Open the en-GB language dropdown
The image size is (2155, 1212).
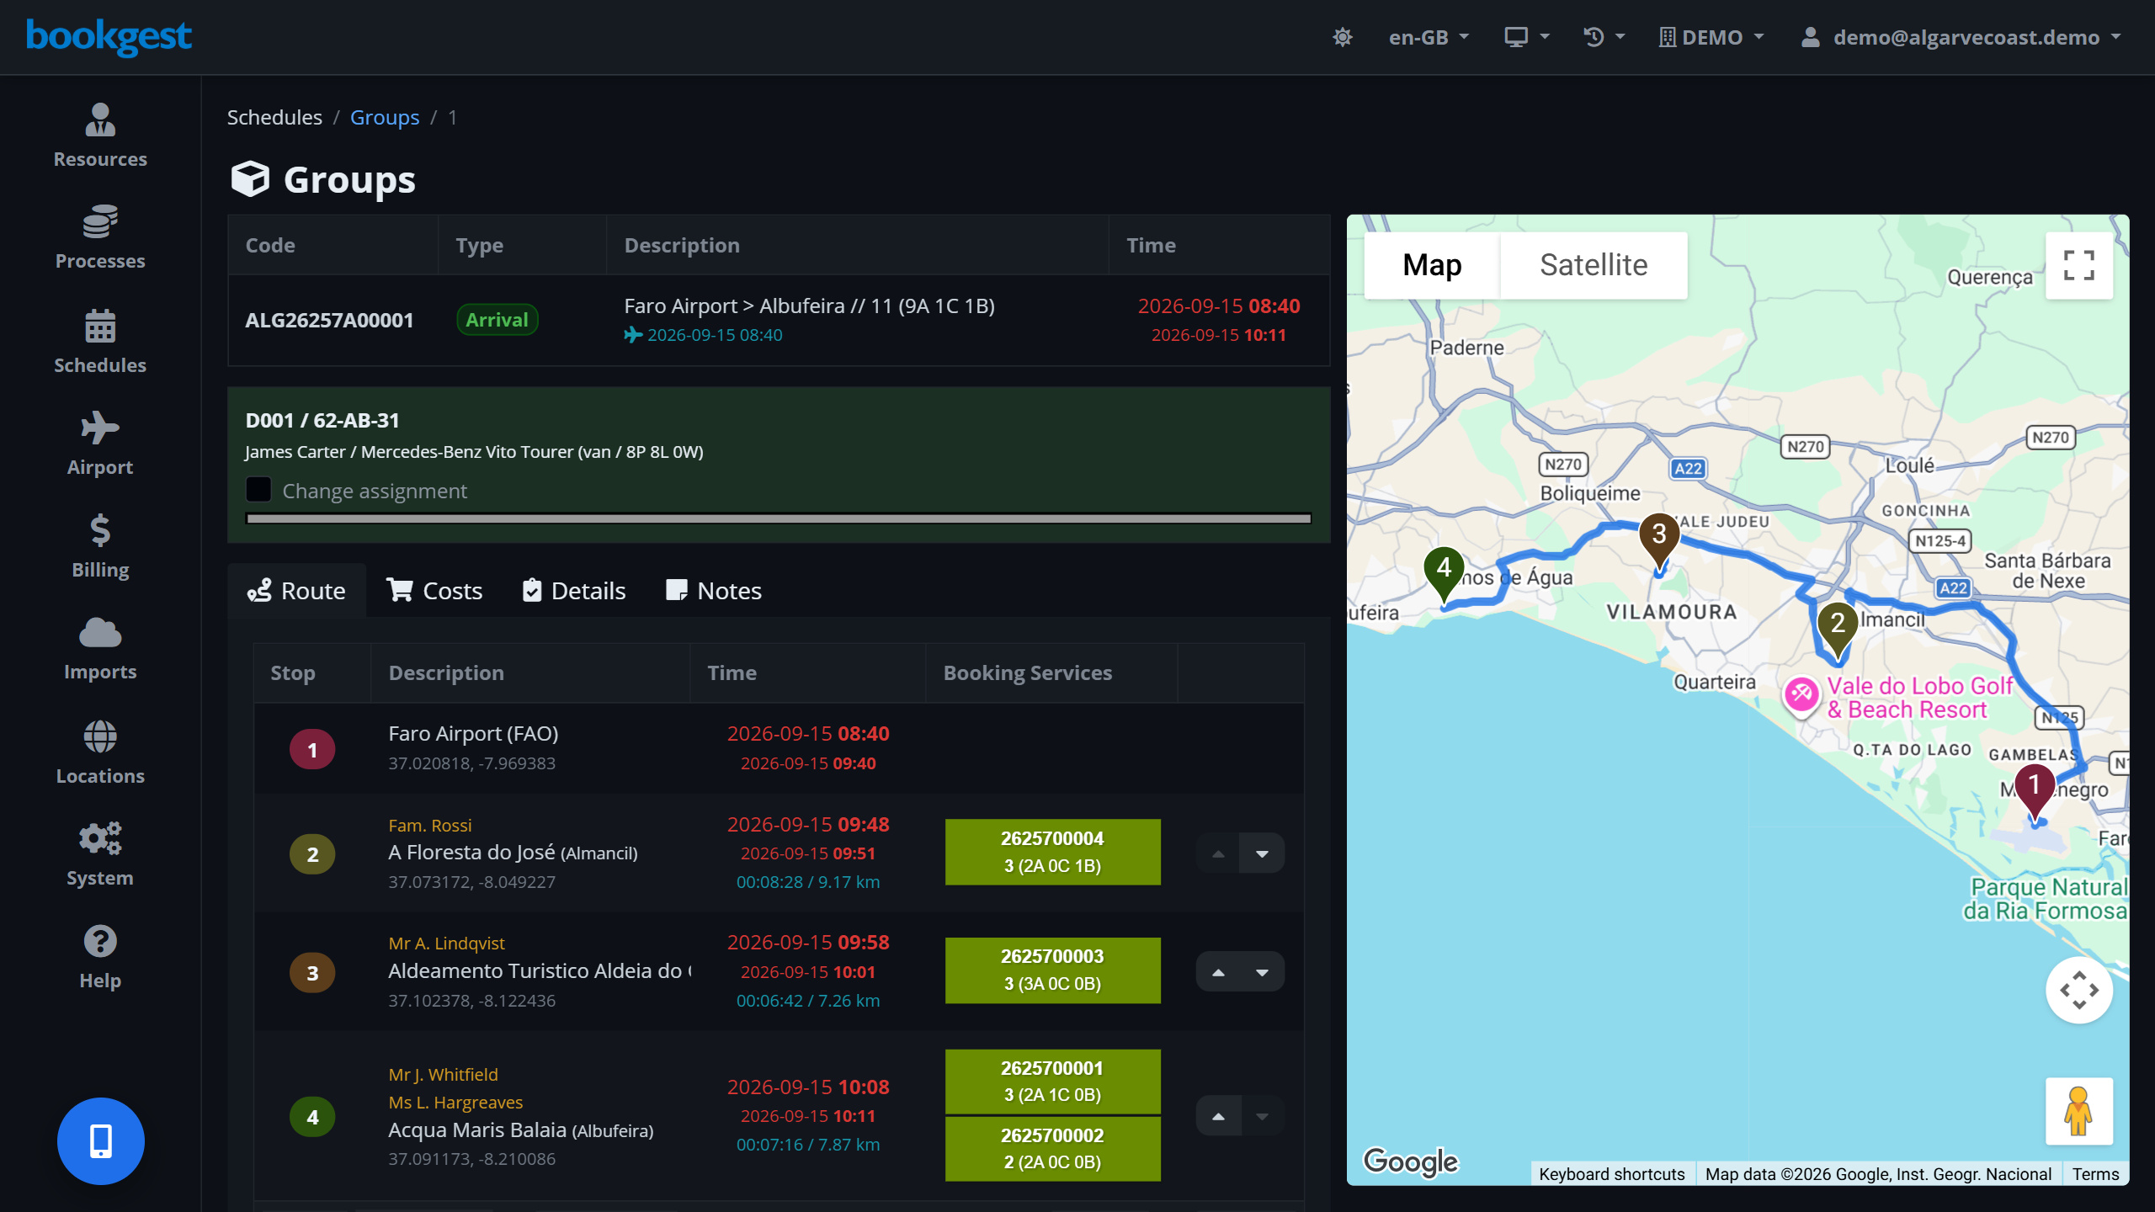coord(1429,37)
